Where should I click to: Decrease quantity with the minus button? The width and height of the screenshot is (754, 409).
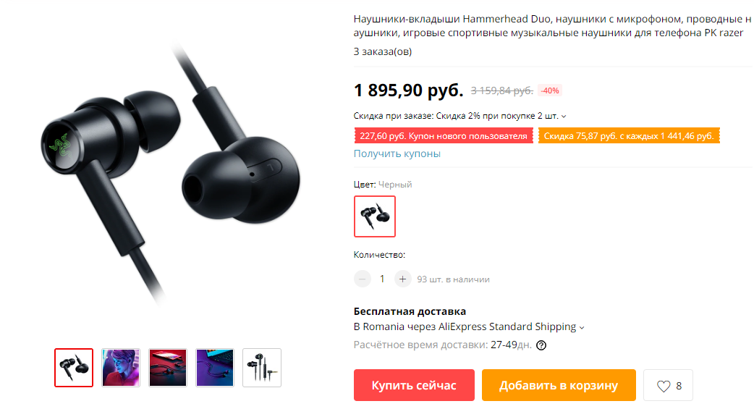(362, 279)
